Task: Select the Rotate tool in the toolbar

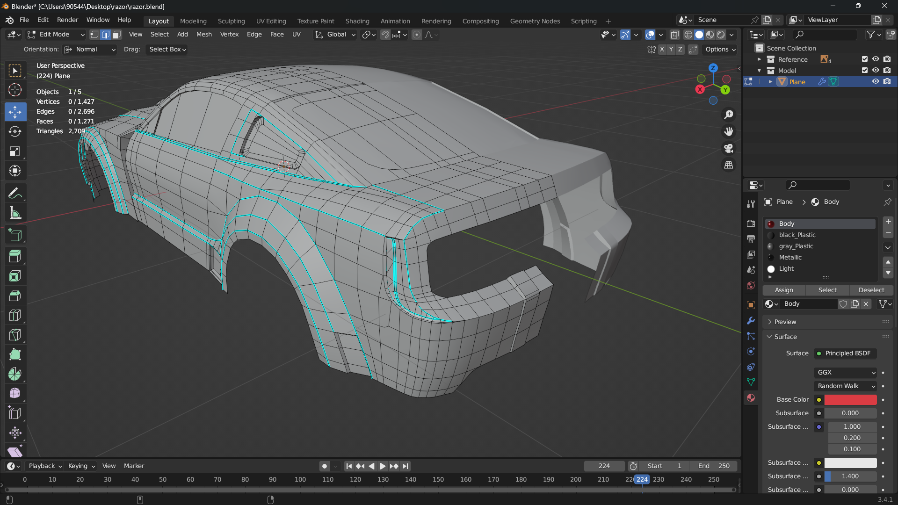Action: (15, 131)
